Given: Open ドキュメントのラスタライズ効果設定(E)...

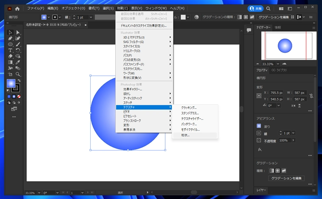Looking at the screenshot, I should point(144,26).
